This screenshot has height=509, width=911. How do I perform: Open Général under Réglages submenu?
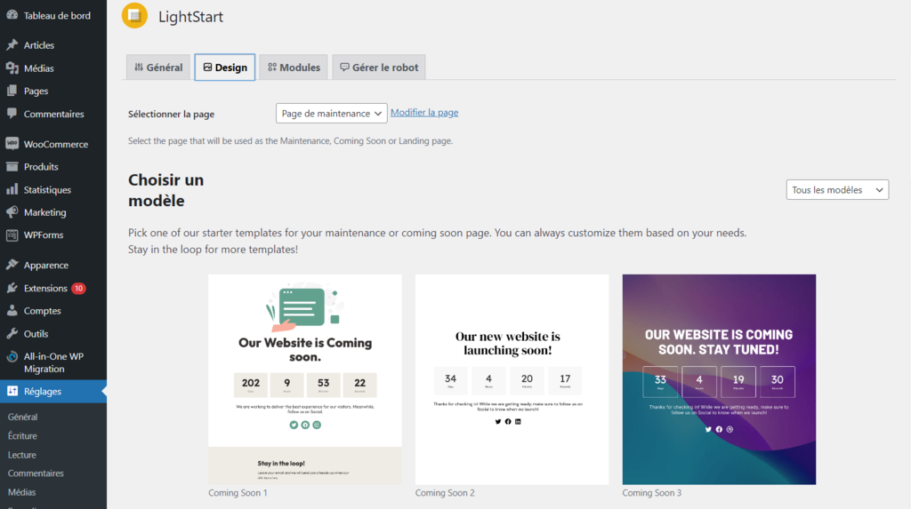pos(22,417)
